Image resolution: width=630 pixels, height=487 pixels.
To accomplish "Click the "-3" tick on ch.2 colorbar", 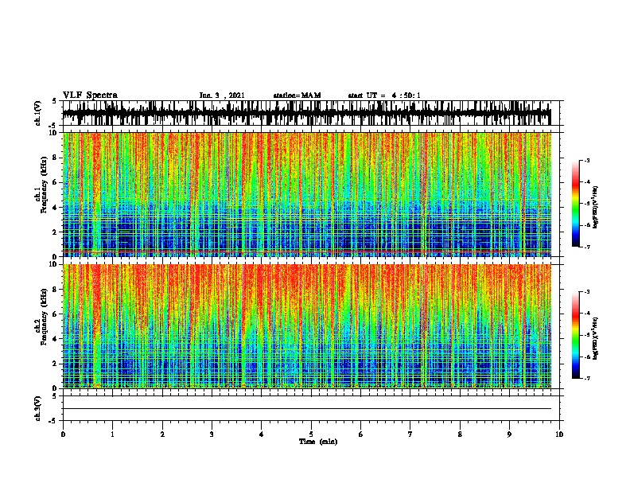I will tap(587, 292).
